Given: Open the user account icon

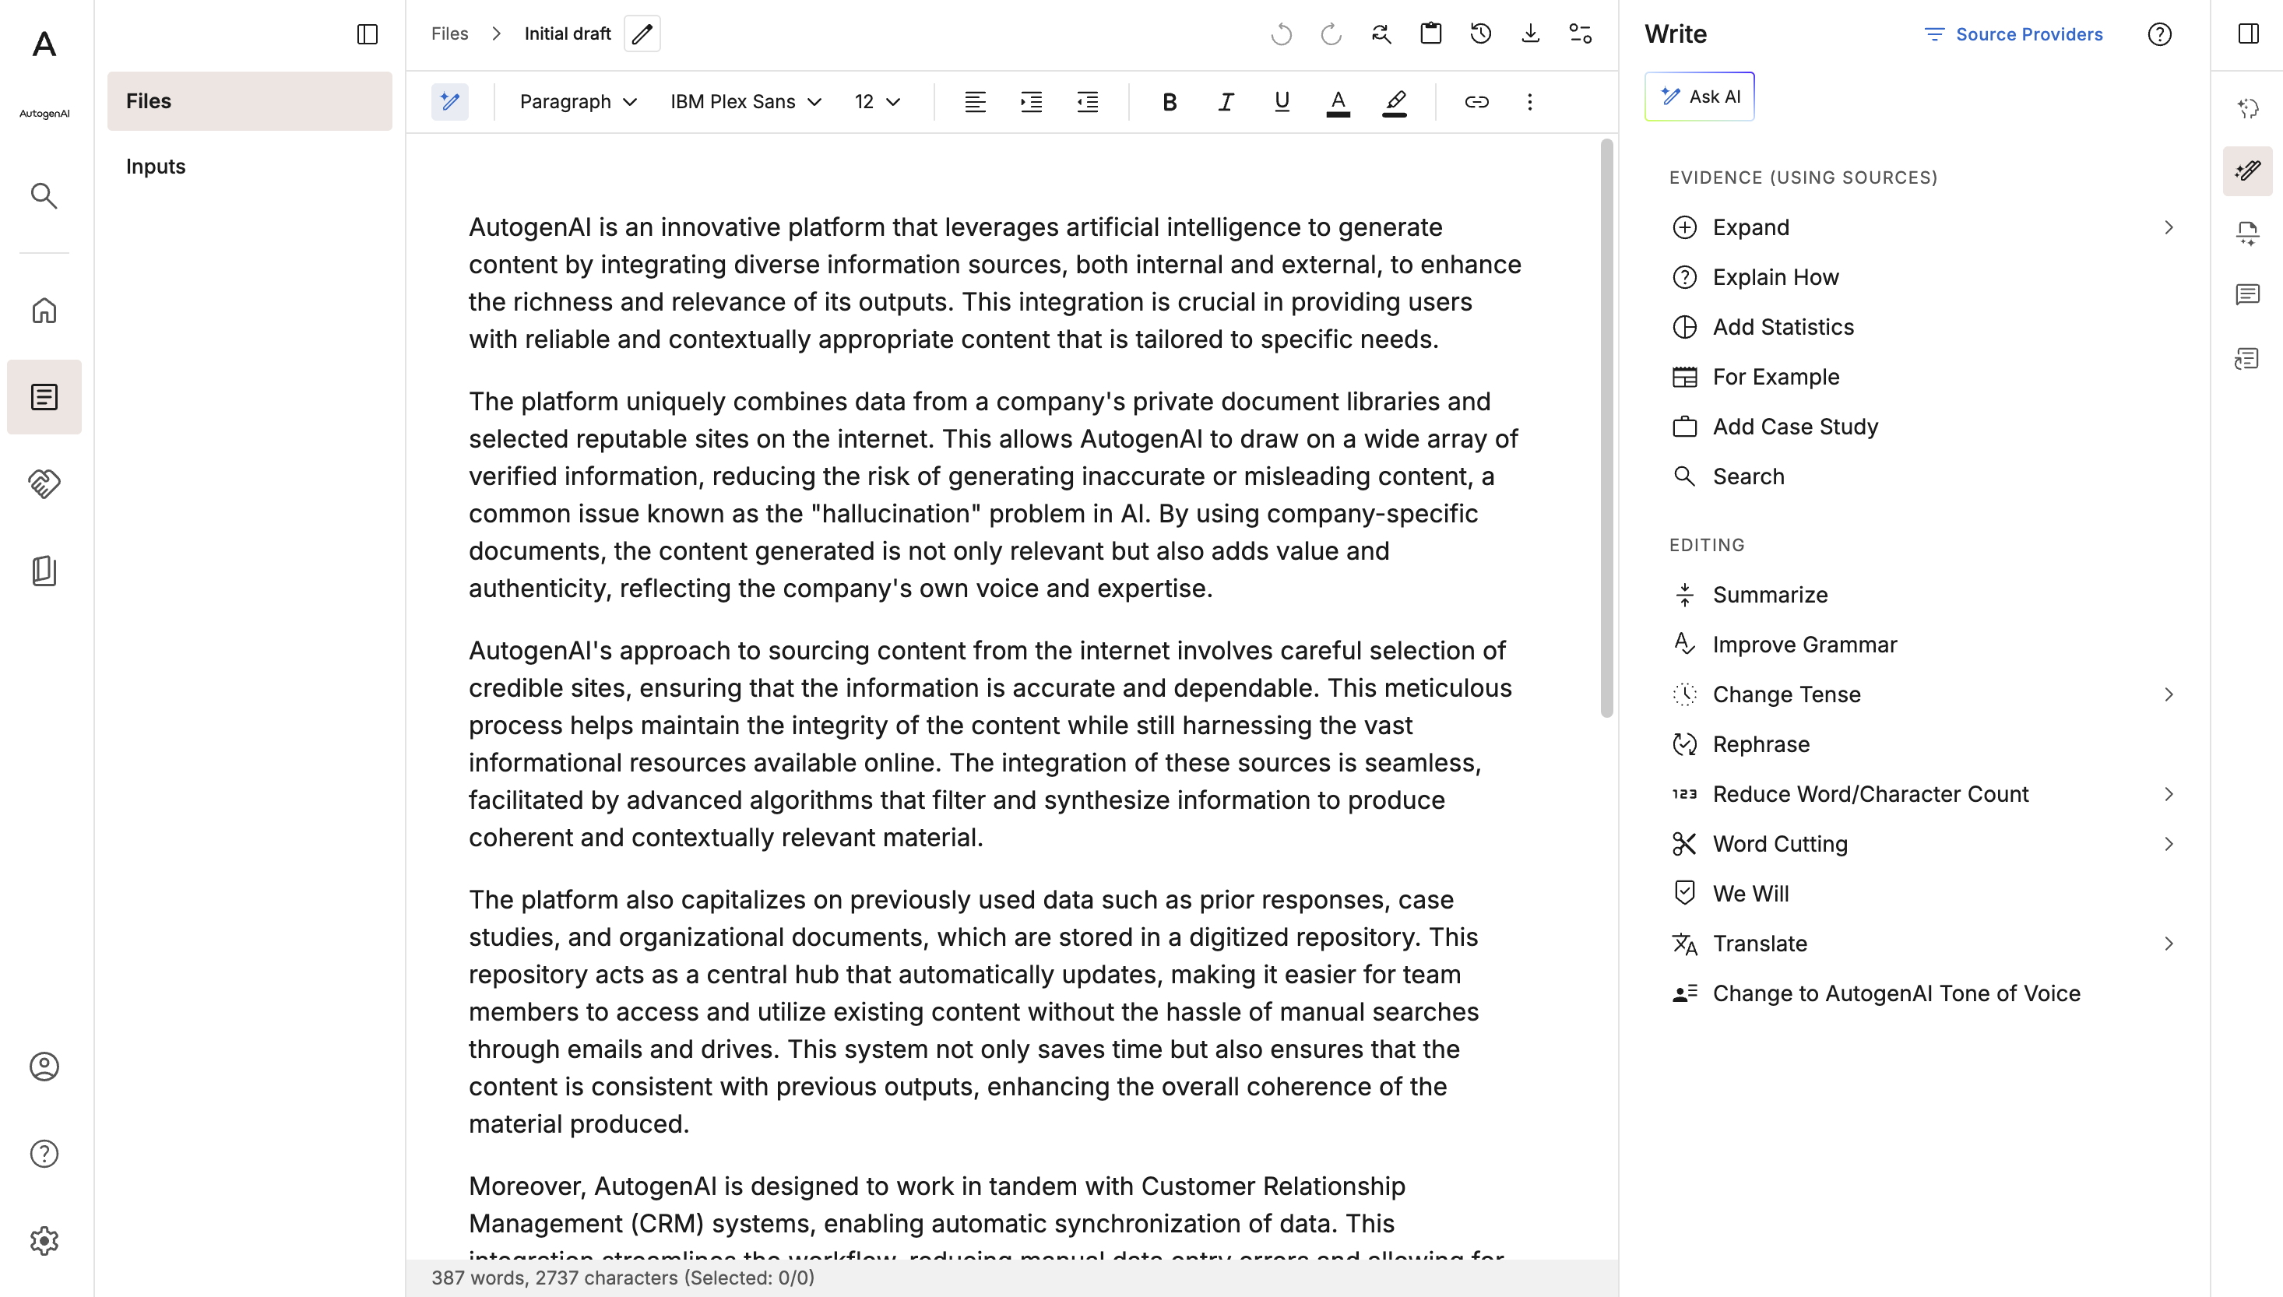Looking at the screenshot, I should (x=44, y=1067).
